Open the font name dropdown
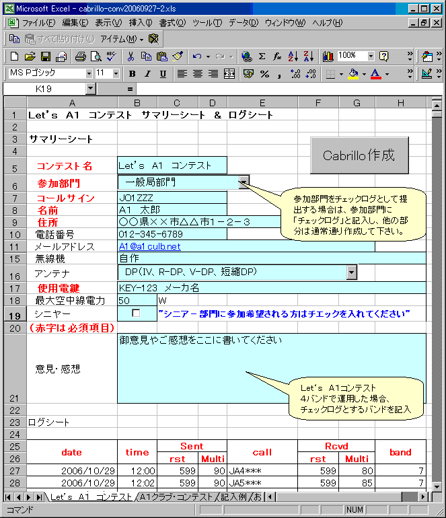The width and height of the screenshot is (446, 518). 89,73
